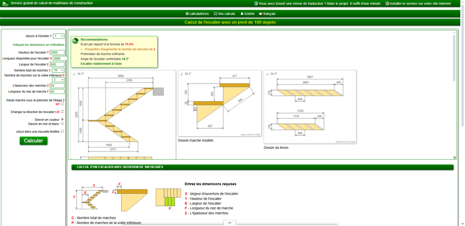Click the Entrez les dimensions requises heading
The width and height of the screenshot is (465, 226).
pyautogui.click(x=211, y=184)
